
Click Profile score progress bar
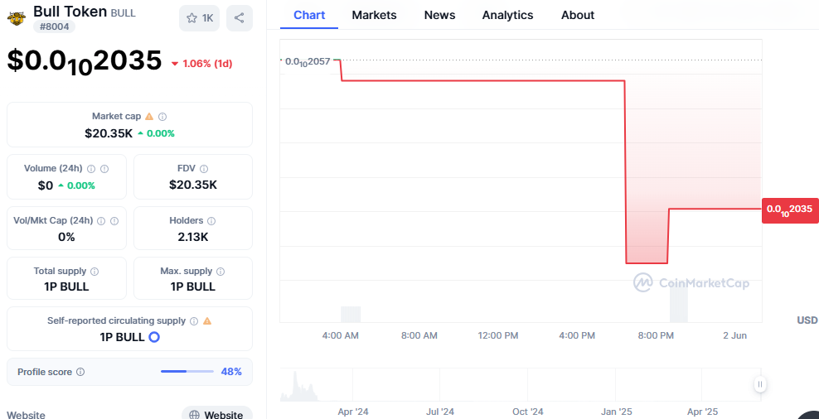[x=187, y=372]
